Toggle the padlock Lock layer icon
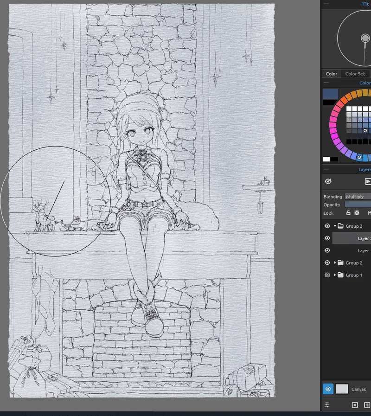The image size is (371, 416). pos(348,213)
